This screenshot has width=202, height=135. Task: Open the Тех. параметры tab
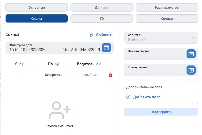click(x=167, y=7)
